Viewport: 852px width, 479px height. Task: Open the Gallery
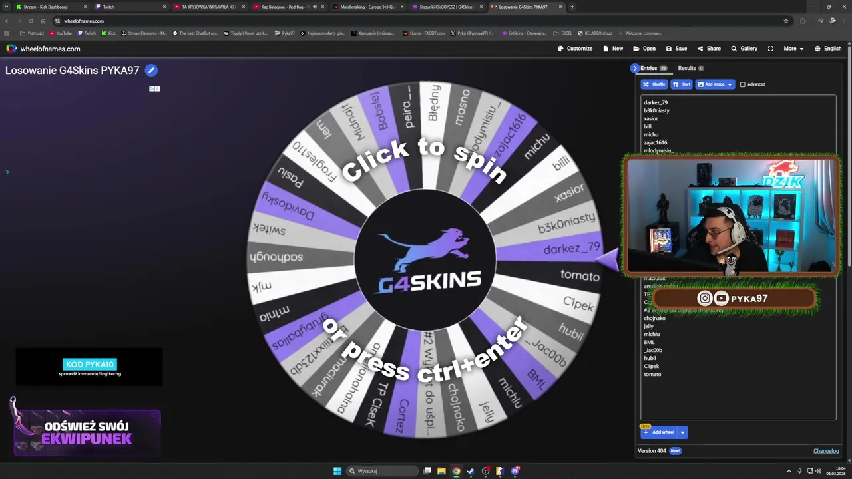pos(744,49)
